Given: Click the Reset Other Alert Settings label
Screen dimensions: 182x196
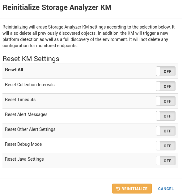Looking at the screenshot, I should (x=30, y=129).
